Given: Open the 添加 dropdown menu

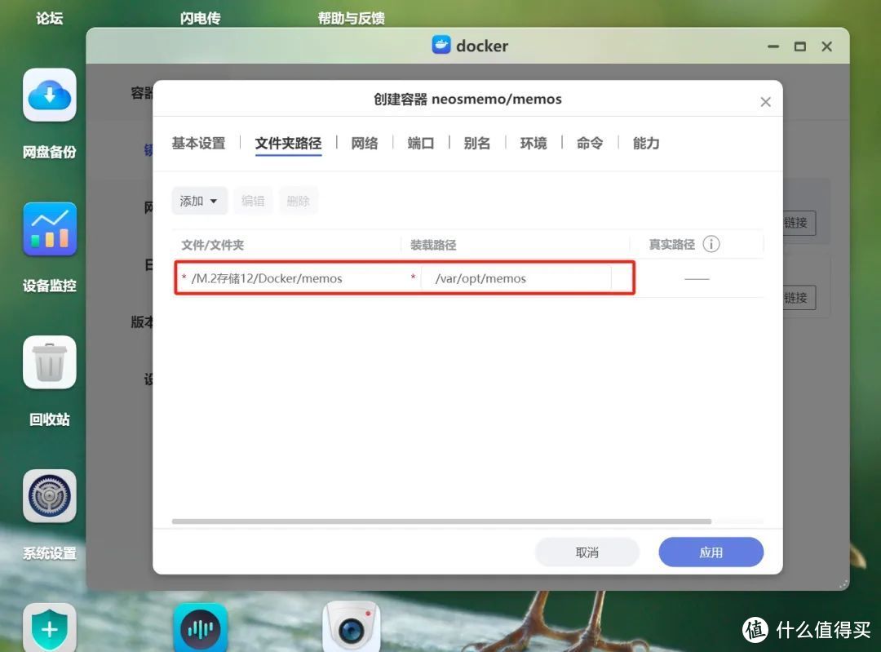Looking at the screenshot, I should 199,200.
